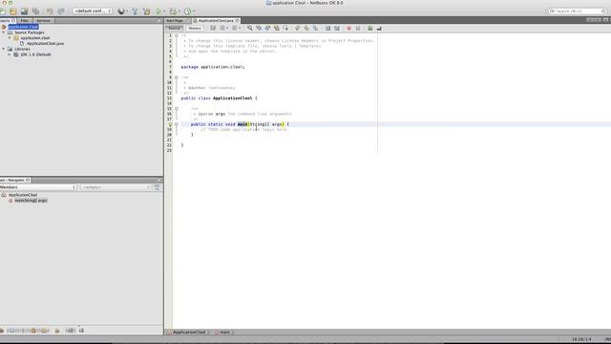The height and width of the screenshot is (344, 611).
Task: Select the ApplicationClool.java editor tab
Action: coord(216,20)
